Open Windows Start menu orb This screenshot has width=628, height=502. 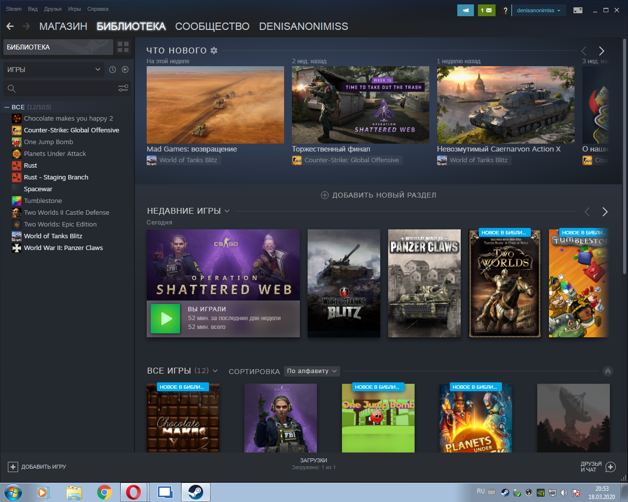click(x=13, y=492)
